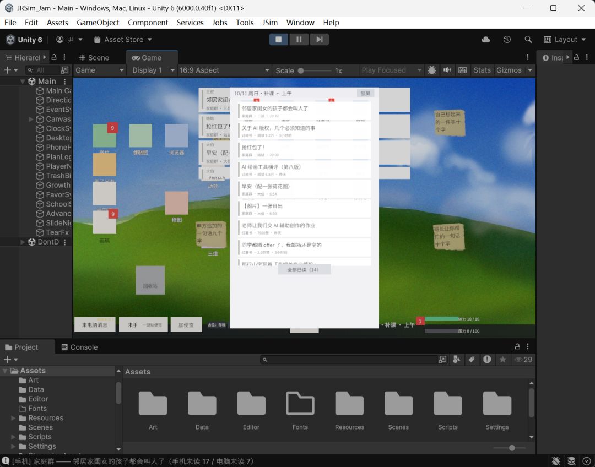Adjust the Game view Scale slider
595x467 pixels.
coord(315,70)
